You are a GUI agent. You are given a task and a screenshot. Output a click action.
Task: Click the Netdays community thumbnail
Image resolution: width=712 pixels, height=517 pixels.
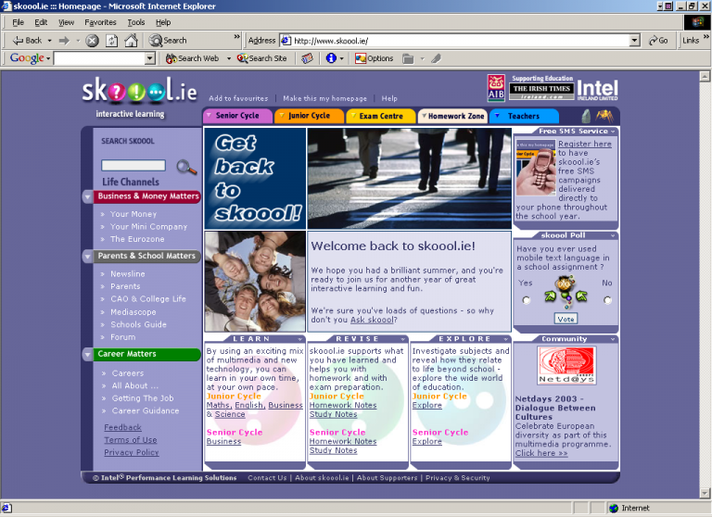(566, 365)
